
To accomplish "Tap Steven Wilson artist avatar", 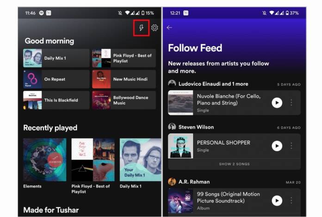I will [x=172, y=127].
